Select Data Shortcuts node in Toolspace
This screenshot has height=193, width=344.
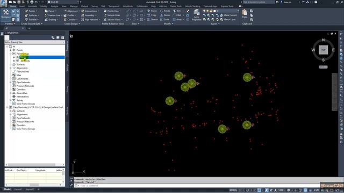pos(39,107)
